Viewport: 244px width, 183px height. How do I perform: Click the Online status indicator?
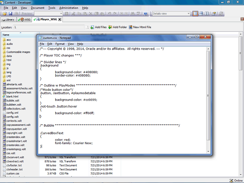[236, 180]
